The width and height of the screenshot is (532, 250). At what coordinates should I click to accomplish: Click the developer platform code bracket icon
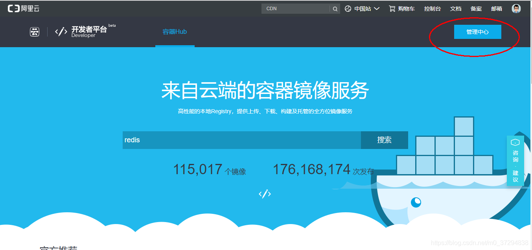click(x=61, y=32)
